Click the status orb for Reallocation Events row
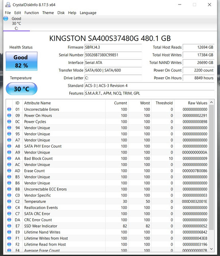The height and width of the screenshot is (256, 220). point(9,208)
